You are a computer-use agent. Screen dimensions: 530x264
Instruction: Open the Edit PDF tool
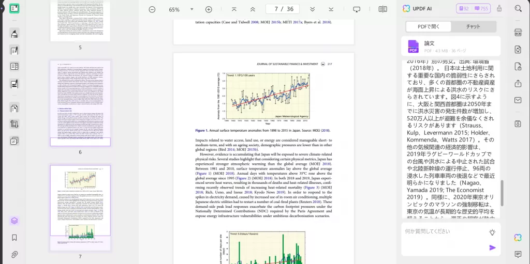pos(14,50)
